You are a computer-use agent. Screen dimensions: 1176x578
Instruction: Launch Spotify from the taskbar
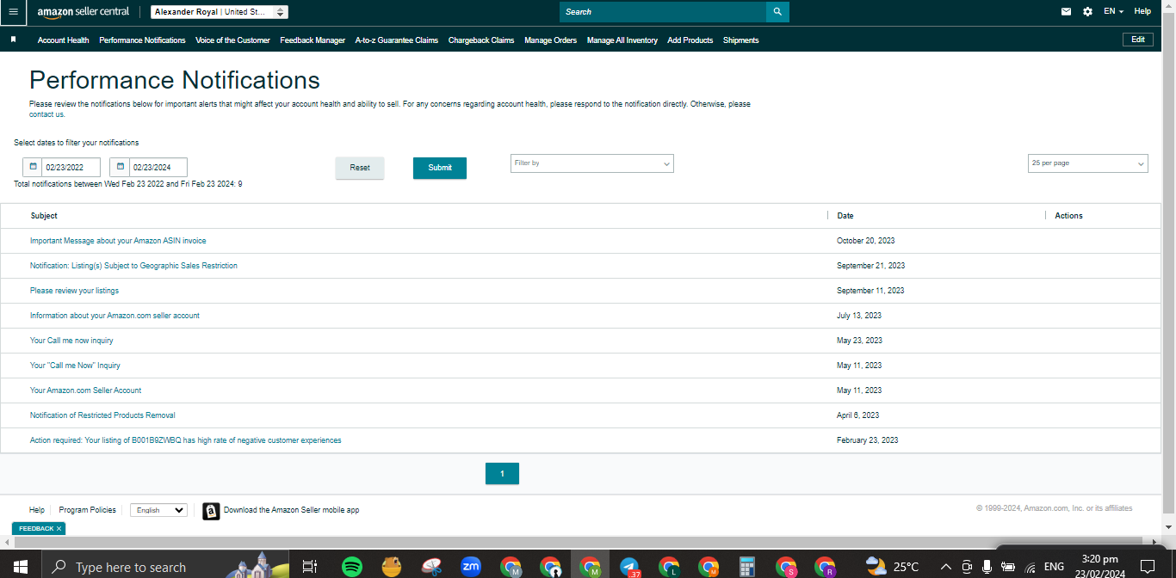point(351,567)
